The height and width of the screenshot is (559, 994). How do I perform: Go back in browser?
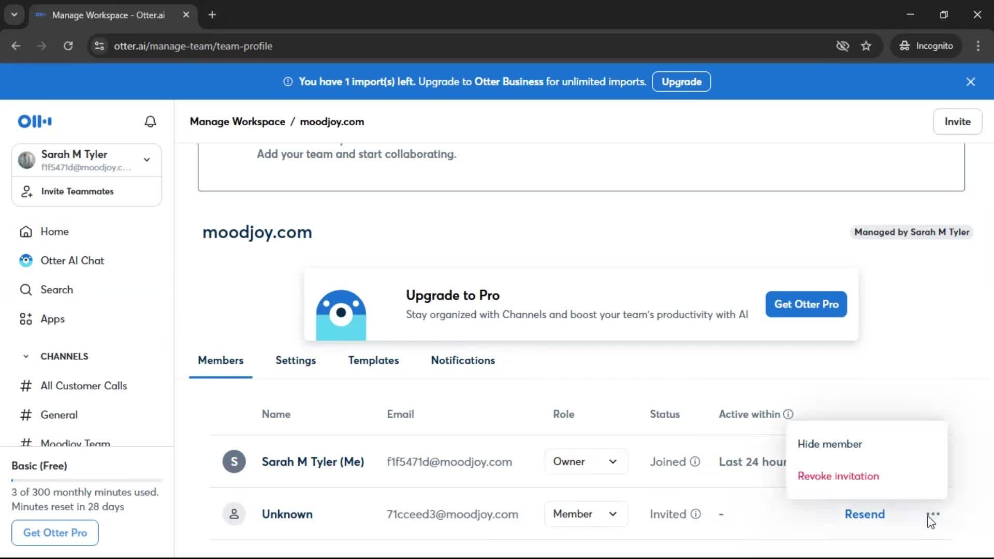16,46
